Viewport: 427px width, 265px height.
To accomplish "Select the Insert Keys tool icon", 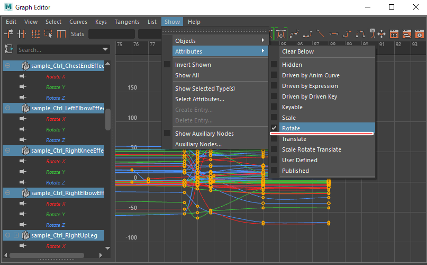I will (22, 34).
